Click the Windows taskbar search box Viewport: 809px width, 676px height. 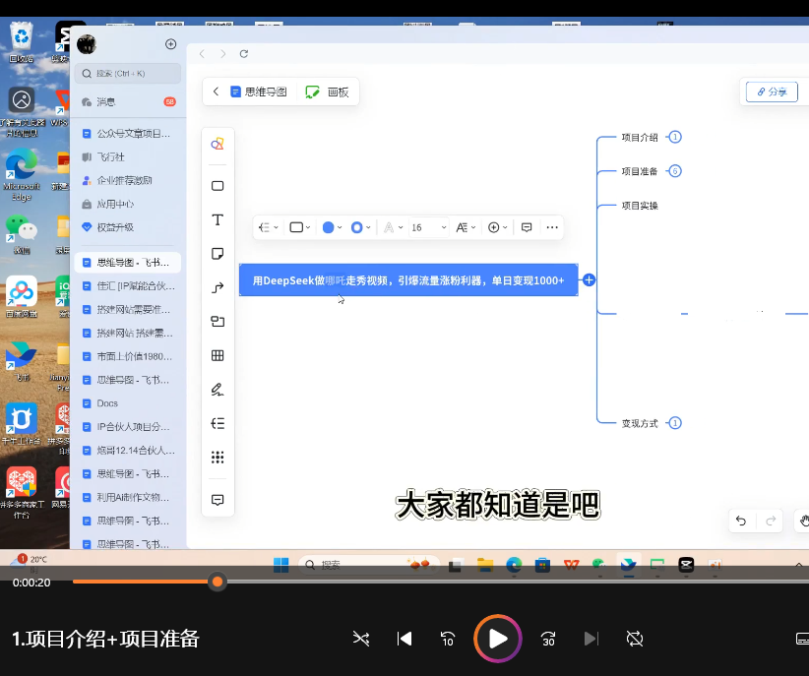369,565
